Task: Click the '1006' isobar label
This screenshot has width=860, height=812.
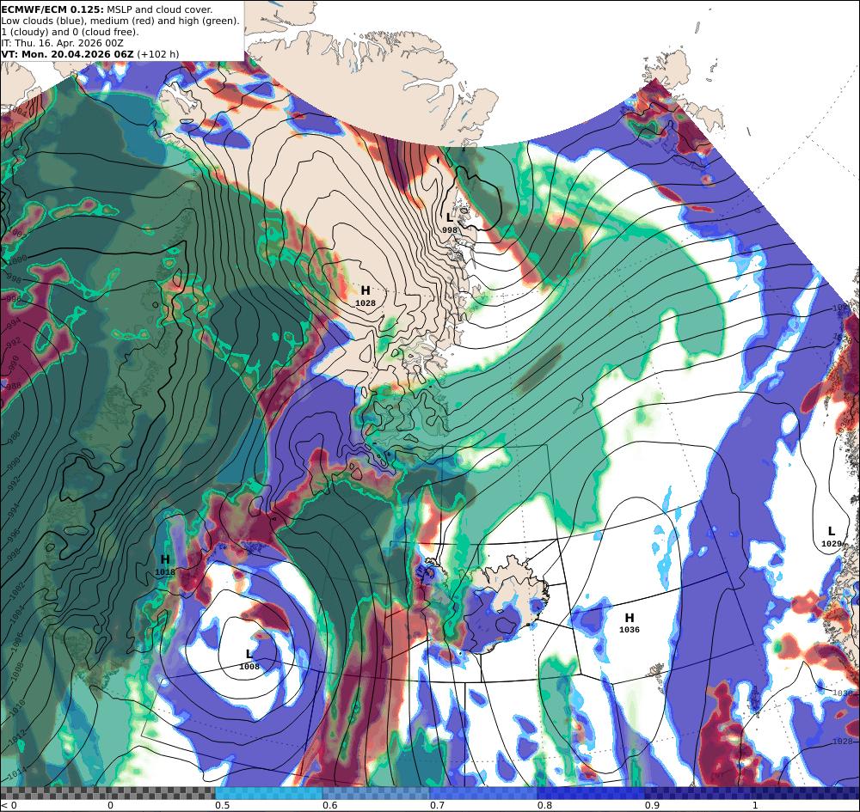Action: click(x=17, y=642)
